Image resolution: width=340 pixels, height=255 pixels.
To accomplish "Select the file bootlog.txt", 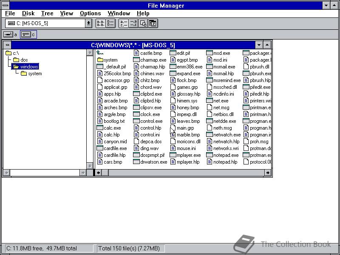I will pyautogui.click(x=111, y=121).
